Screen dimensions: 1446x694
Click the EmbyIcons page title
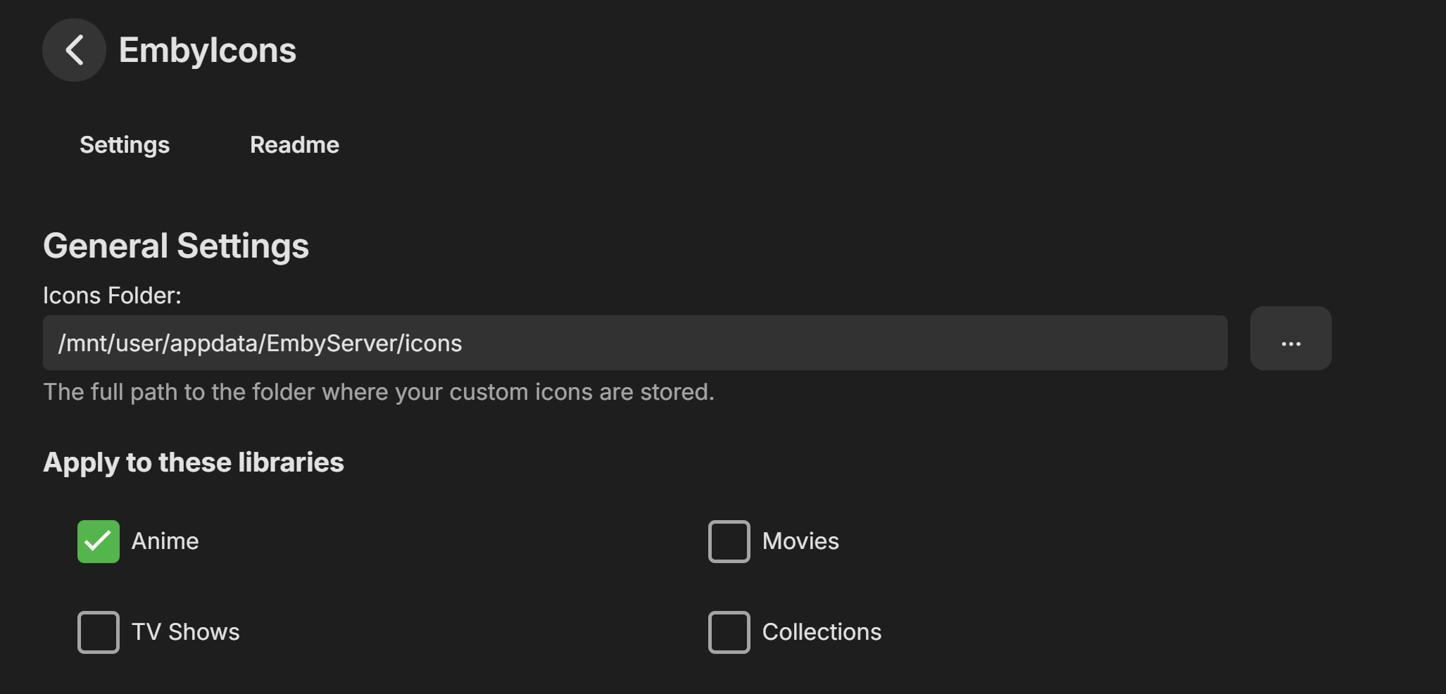click(207, 51)
